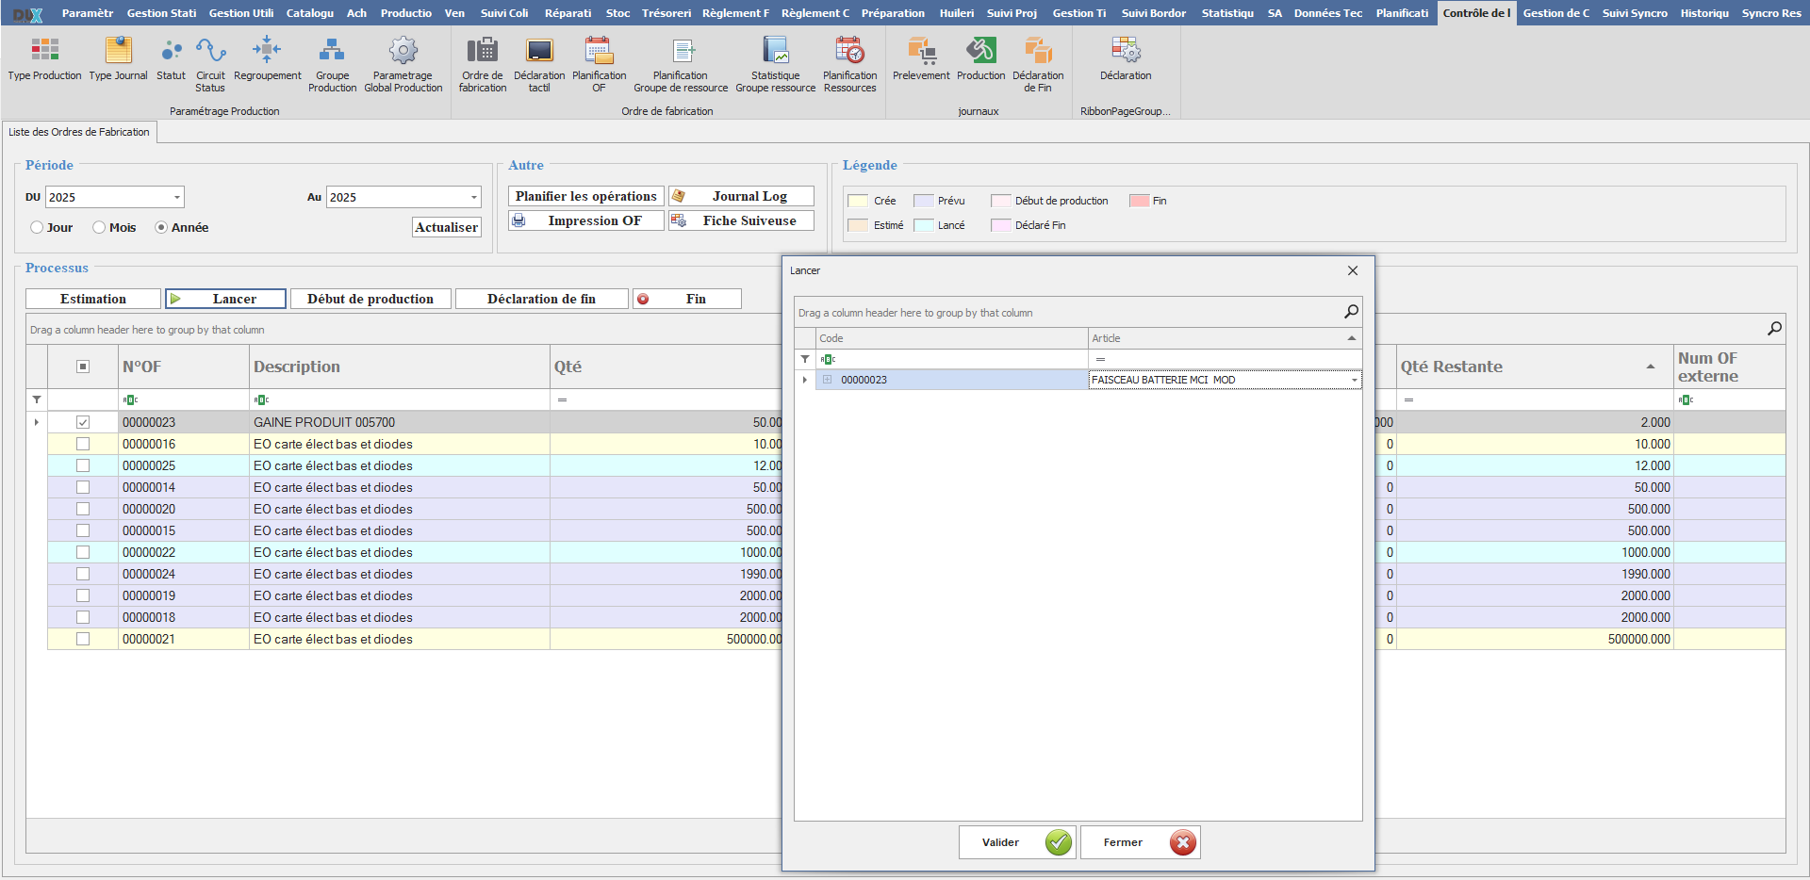Select the Mois period radio button
The image size is (1810, 880).
tap(100, 228)
